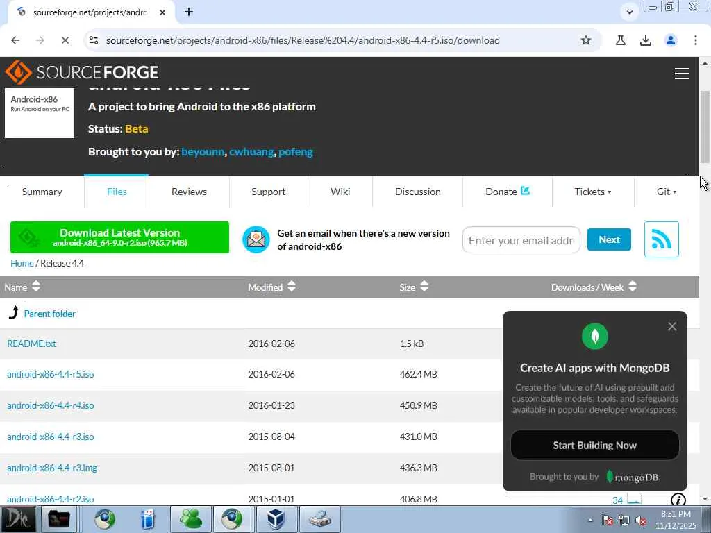Click the MongoDB leaf logo

595,337
